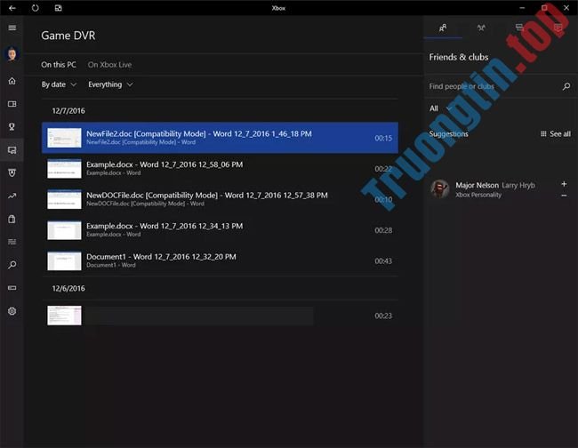
Task: Open Clubs shield icon in sidebar
Action: pyautogui.click(x=12, y=172)
